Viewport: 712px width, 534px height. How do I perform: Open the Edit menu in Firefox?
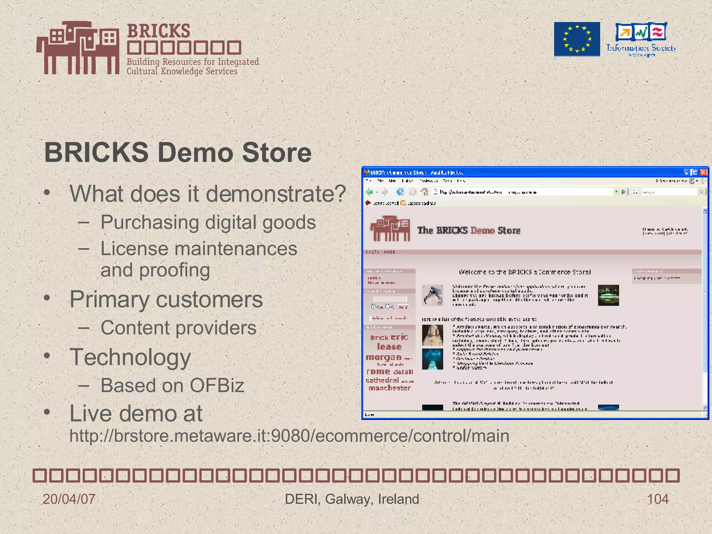coord(380,181)
